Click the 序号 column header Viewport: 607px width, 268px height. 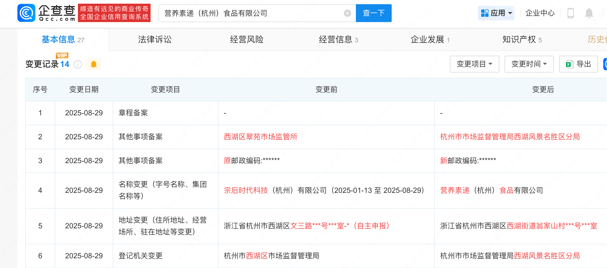tap(40, 90)
